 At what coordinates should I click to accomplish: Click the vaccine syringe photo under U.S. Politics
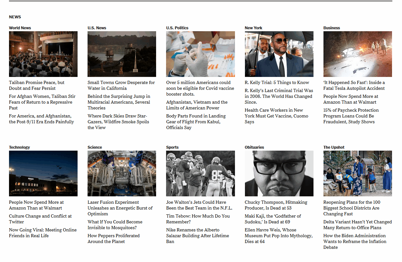pyautogui.click(x=200, y=54)
